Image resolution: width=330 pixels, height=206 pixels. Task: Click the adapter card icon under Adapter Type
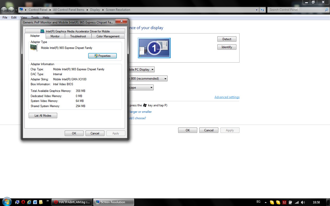(x=34, y=48)
